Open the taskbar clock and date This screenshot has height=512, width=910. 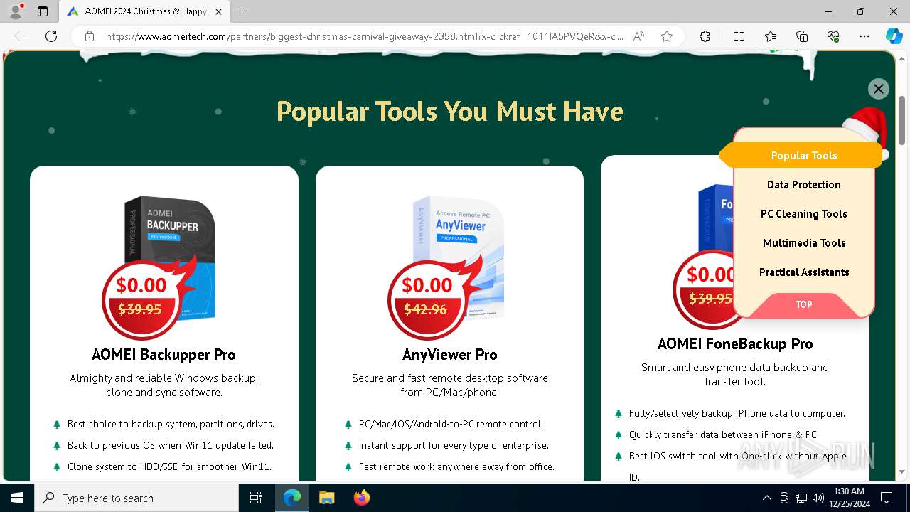[x=849, y=498]
